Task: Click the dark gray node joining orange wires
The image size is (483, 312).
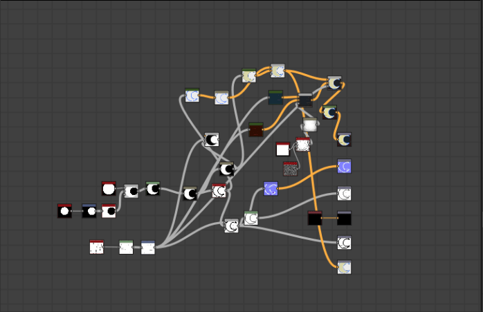Action: (305, 100)
